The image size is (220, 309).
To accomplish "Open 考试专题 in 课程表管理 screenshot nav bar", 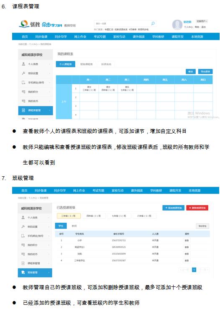I will pyautogui.click(x=100, y=37).
